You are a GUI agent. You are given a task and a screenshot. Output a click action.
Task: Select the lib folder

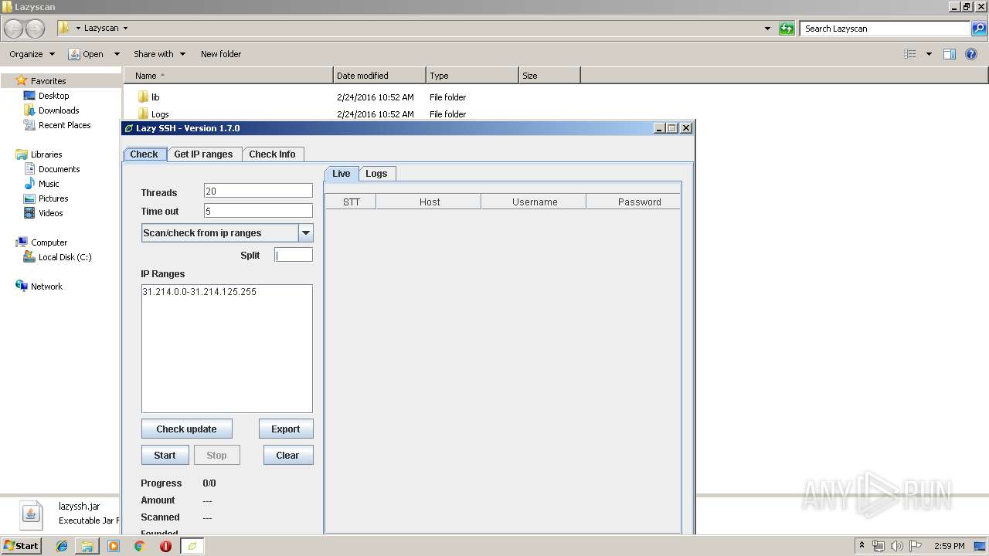click(x=148, y=97)
